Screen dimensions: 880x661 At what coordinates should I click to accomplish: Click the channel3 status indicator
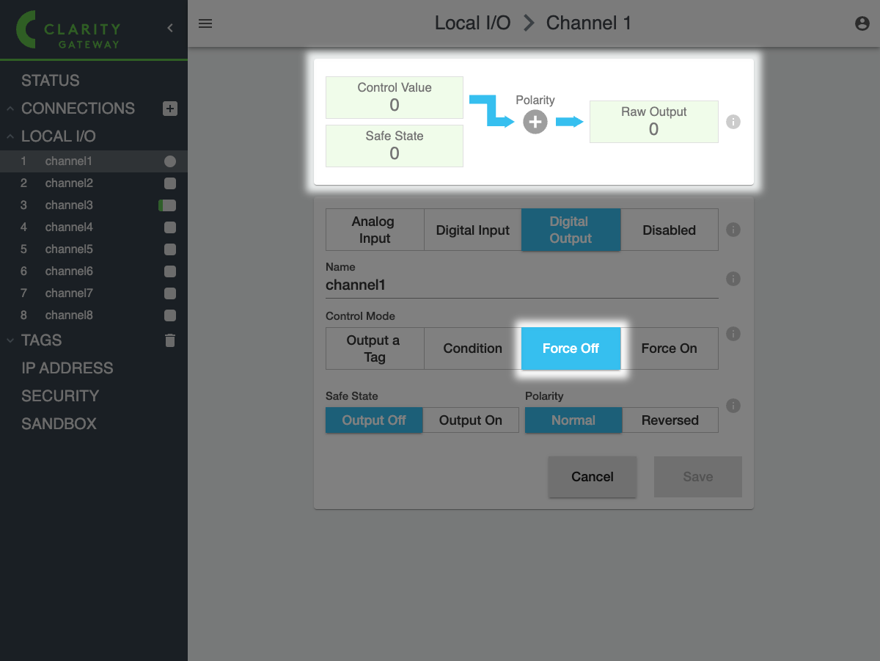coord(167,205)
